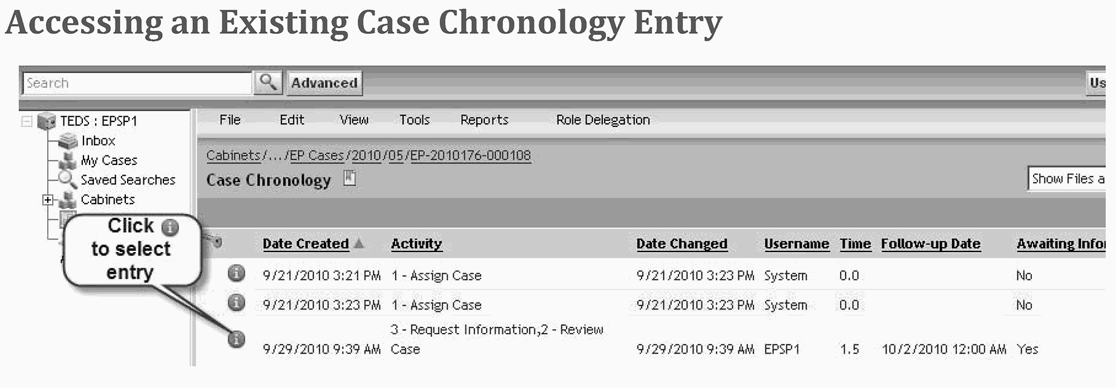Open the Saved Searches magnifier icon

click(67, 179)
